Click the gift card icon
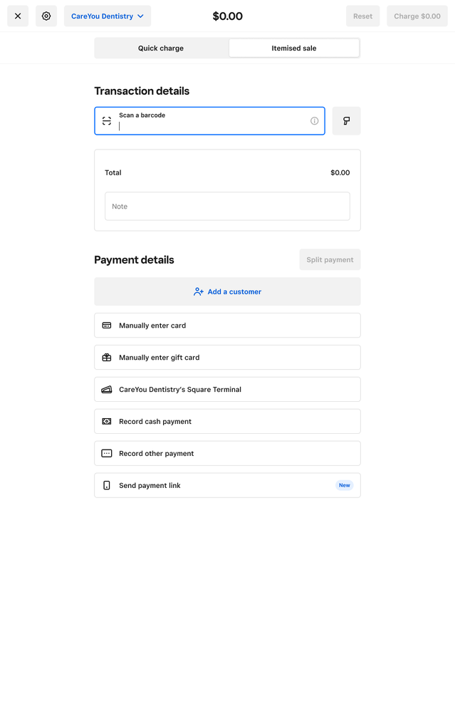Viewport: 455px width, 711px height. pyautogui.click(x=107, y=358)
